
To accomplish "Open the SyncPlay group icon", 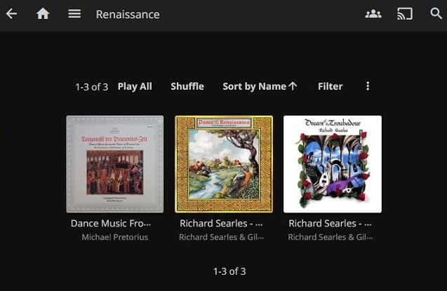I will click(373, 14).
